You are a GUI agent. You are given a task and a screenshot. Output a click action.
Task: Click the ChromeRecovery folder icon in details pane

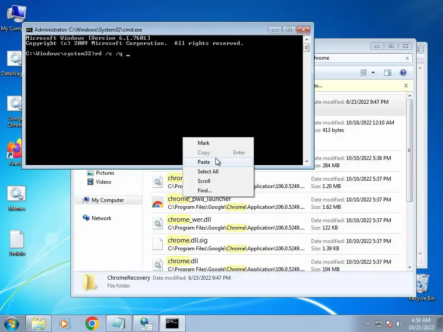coord(90,282)
